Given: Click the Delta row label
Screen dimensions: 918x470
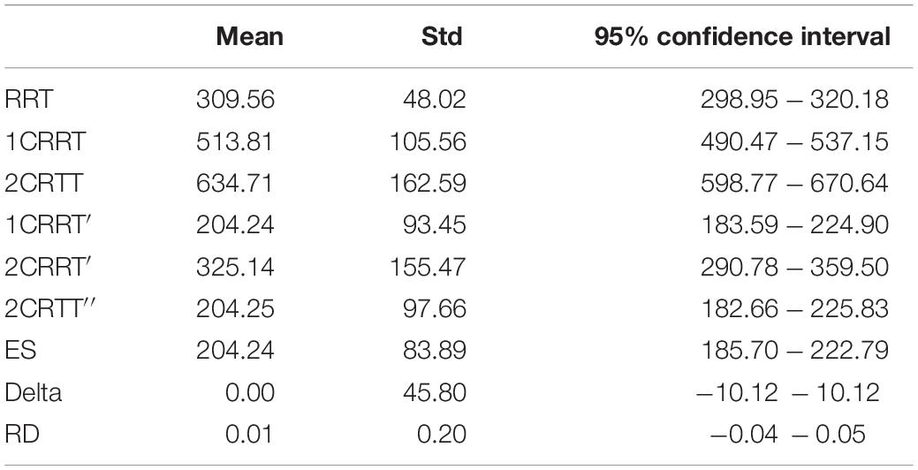Looking at the screenshot, I should click(34, 391).
